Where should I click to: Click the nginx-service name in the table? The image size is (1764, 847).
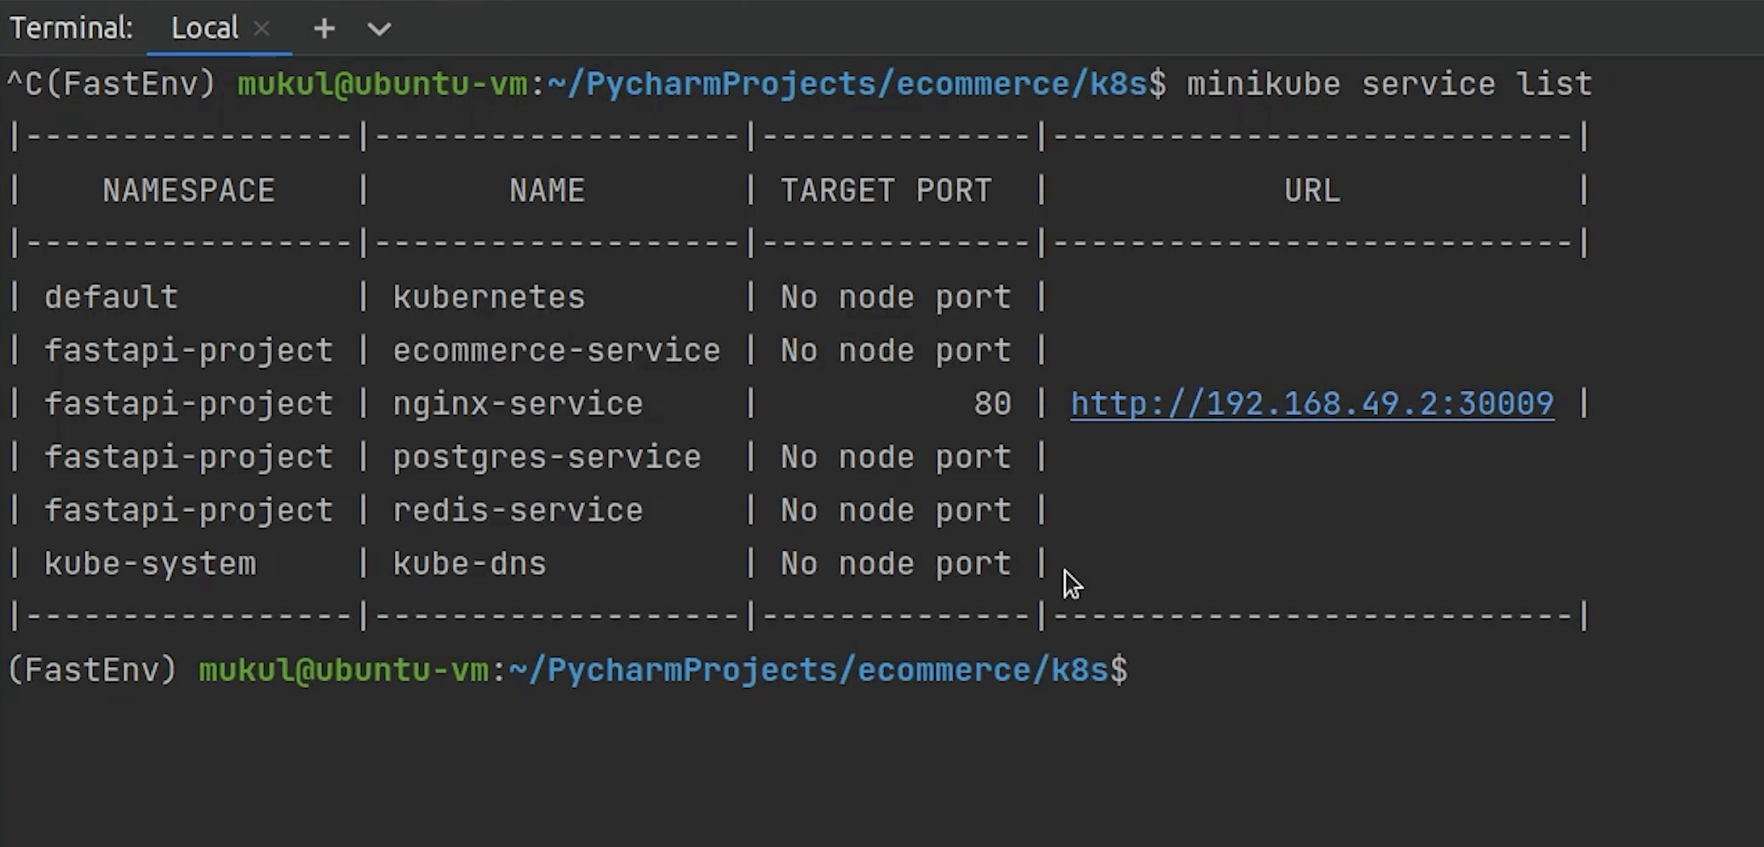pos(517,404)
